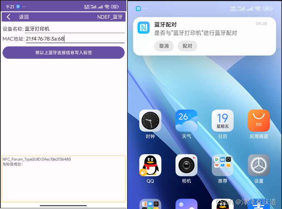This screenshot has height=209, width=282.
Task: Launch the QQ app
Action: (150, 165)
